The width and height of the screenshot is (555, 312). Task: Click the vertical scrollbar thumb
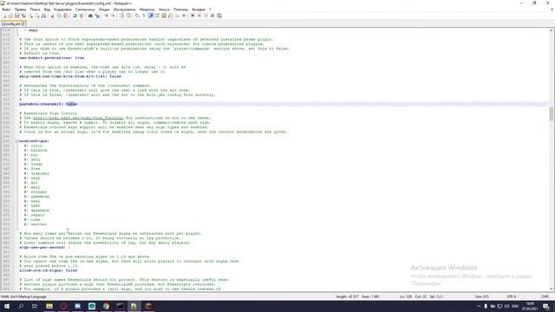[552, 114]
